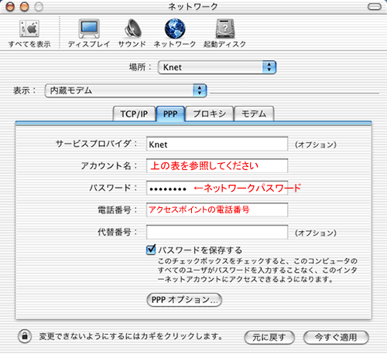
Task: Switch to the プロキシ tab
Action: tap(209, 114)
